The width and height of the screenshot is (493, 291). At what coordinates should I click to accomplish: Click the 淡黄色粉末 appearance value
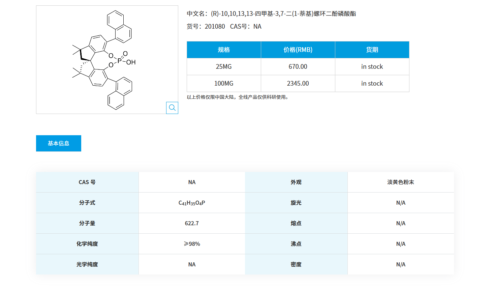400,182
